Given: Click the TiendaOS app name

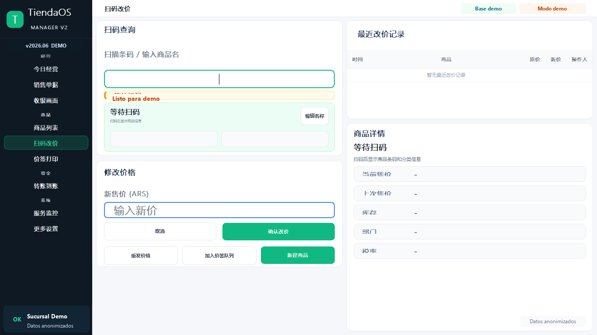Looking at the screenshot, I should pos(49,13).
